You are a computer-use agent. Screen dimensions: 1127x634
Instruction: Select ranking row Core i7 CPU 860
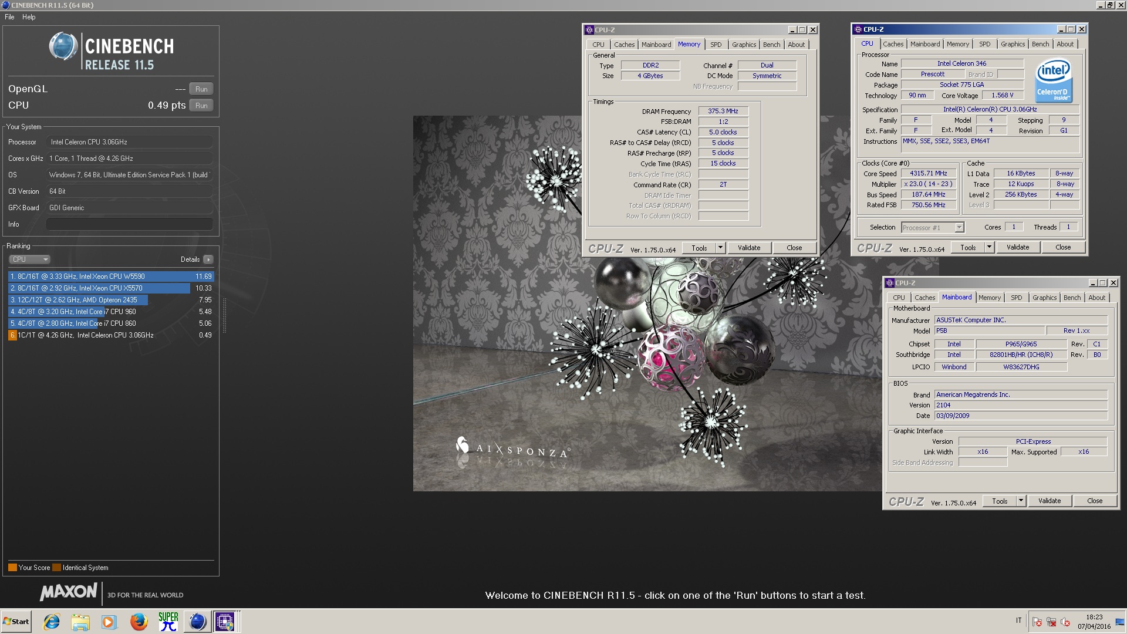(x=111, y=323)
